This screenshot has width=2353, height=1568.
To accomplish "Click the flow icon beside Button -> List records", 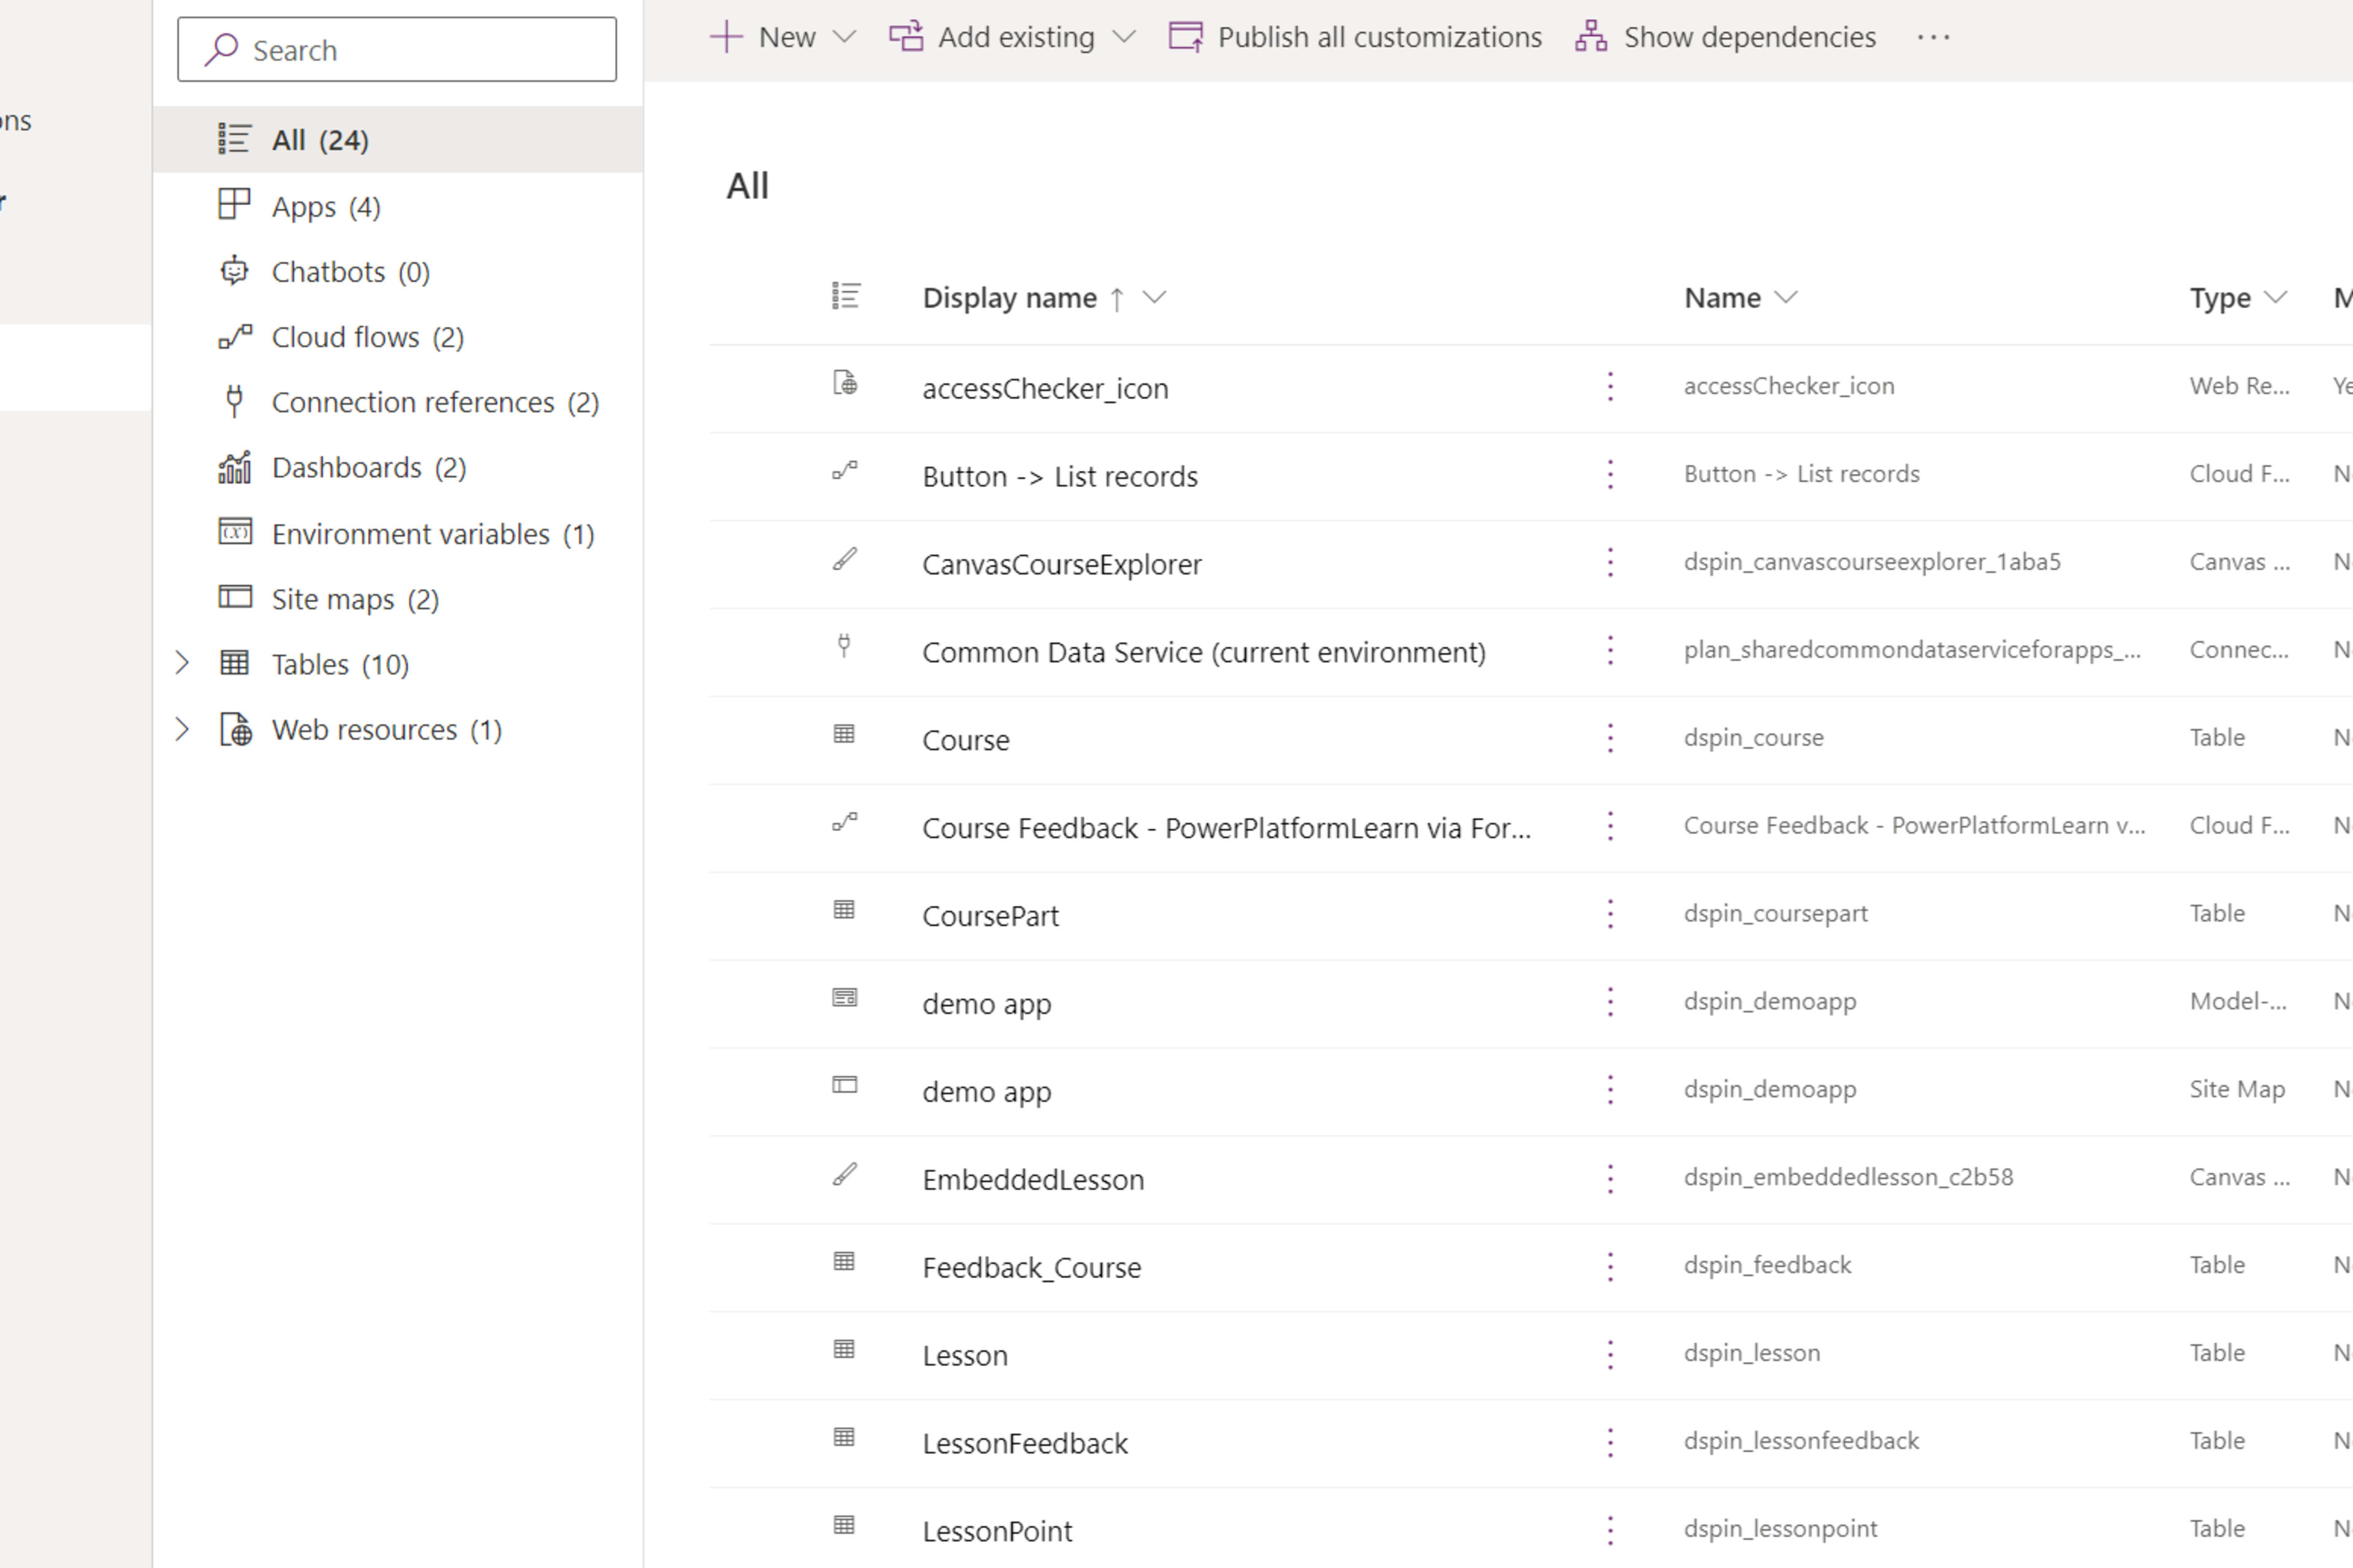I will 846,470.
